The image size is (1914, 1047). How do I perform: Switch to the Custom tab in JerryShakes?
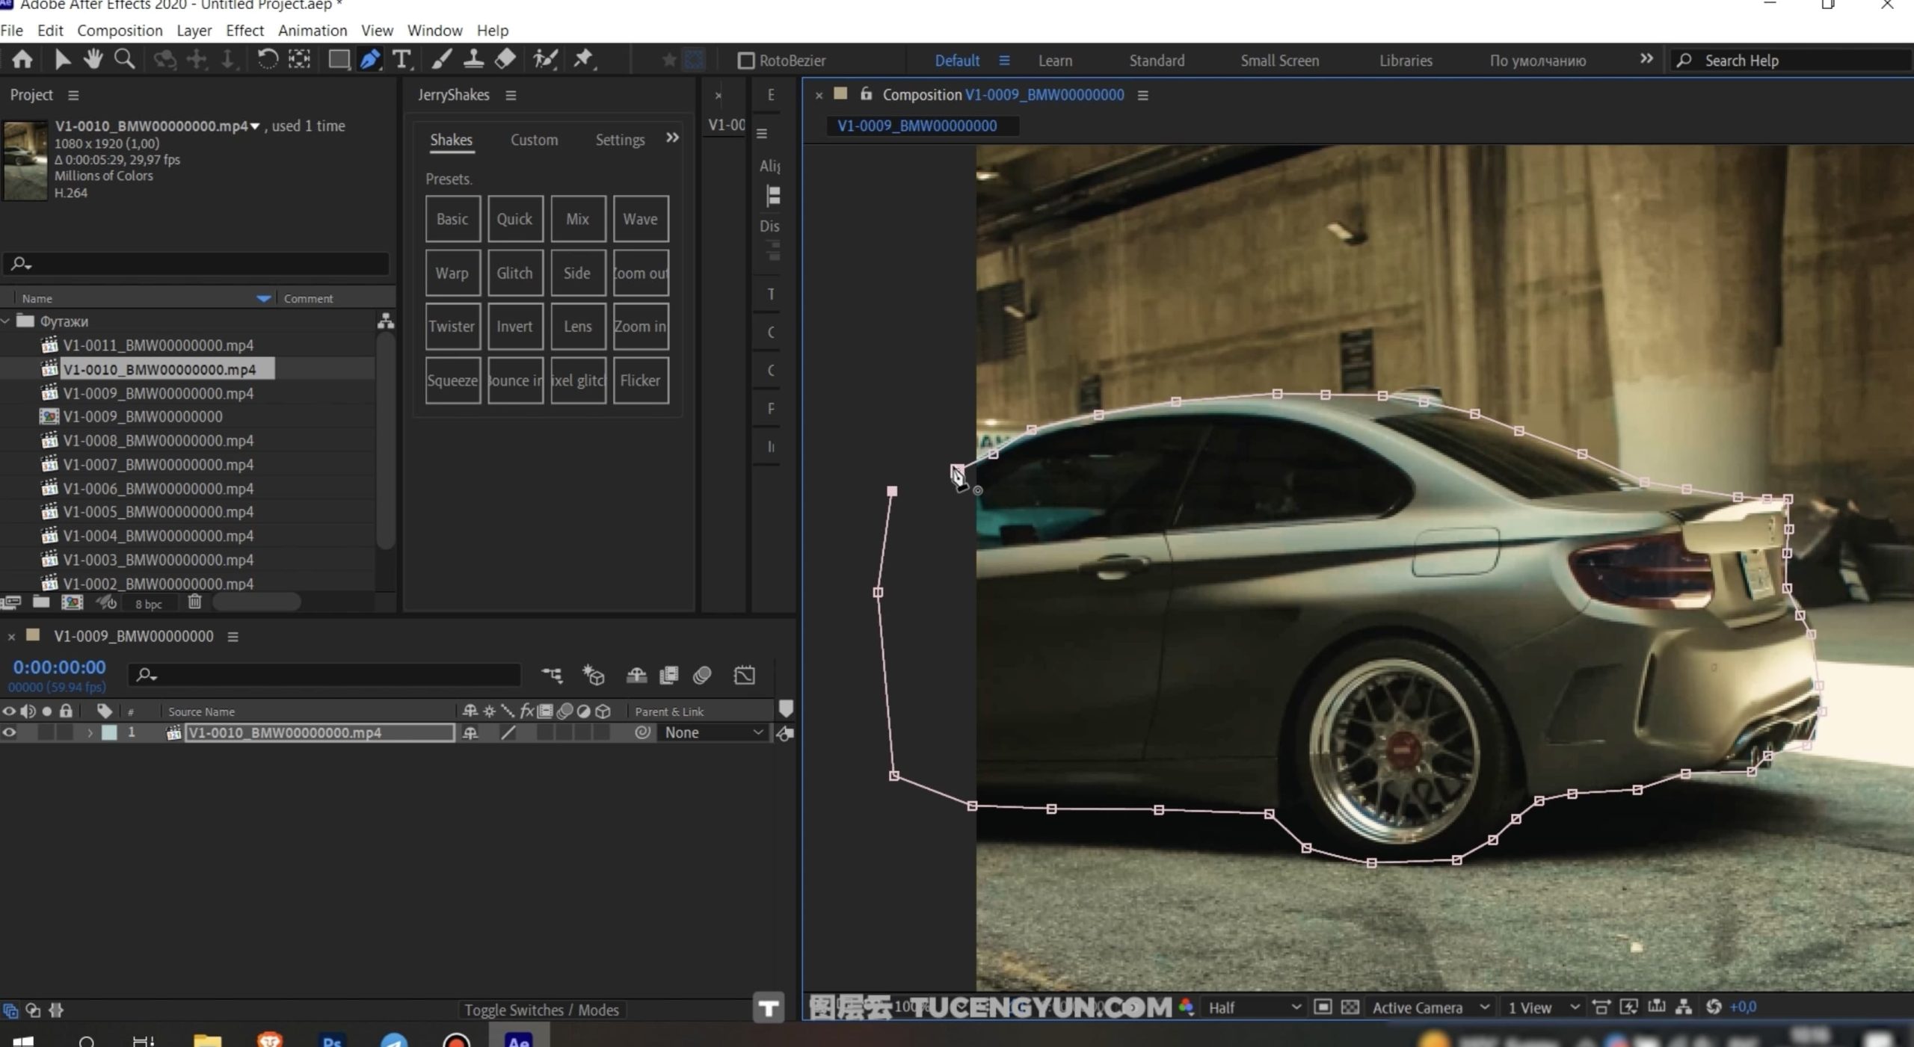[x=534, y=140]
